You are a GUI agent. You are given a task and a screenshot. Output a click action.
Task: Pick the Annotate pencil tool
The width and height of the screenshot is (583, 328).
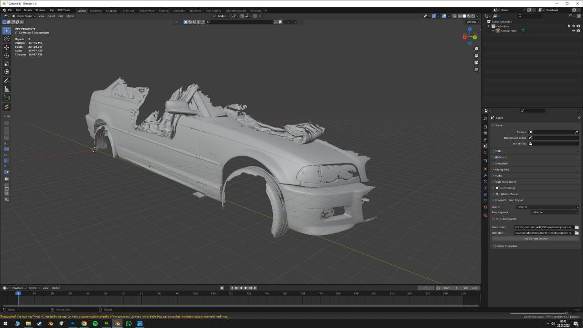tap(6, 81)
